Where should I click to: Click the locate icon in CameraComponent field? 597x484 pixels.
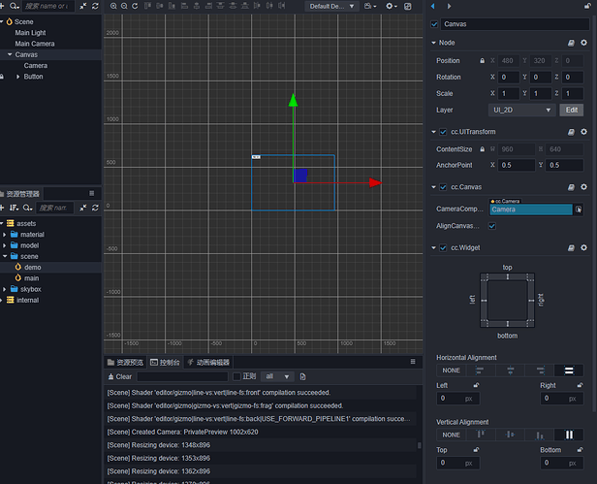pos(579,209)
